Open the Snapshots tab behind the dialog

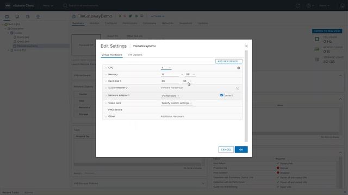point(186,23)
